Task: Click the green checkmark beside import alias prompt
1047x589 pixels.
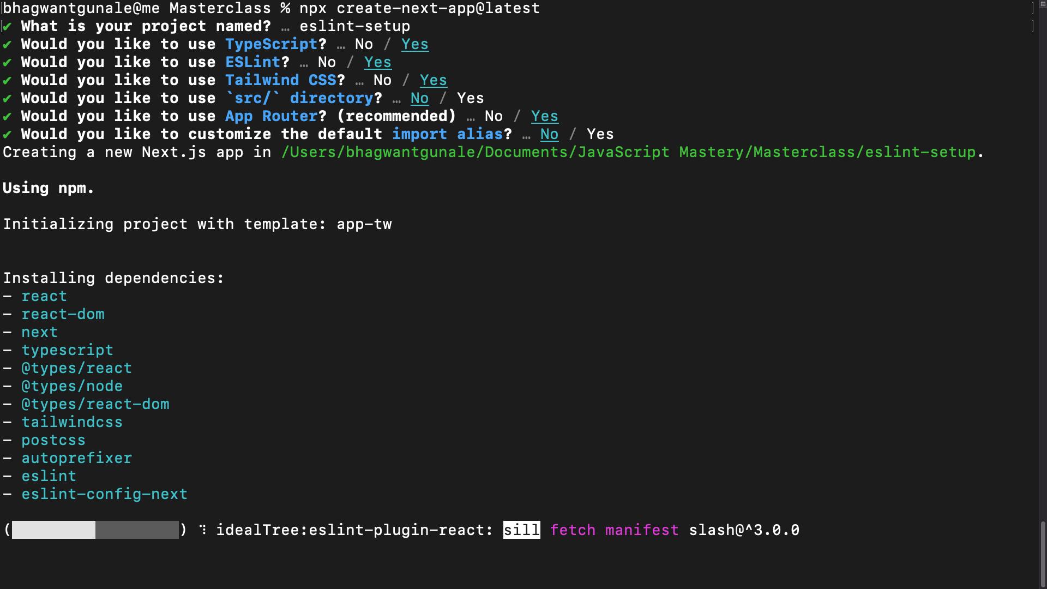Action: [x=7, y=134]
